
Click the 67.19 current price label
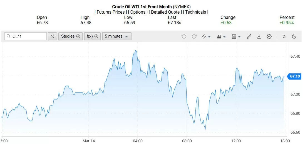pyautogui.click(x=295, y=76)
